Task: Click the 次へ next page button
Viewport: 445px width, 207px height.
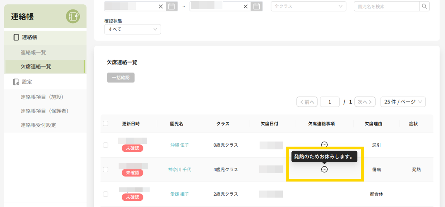Action: click(x=364, y=102)
